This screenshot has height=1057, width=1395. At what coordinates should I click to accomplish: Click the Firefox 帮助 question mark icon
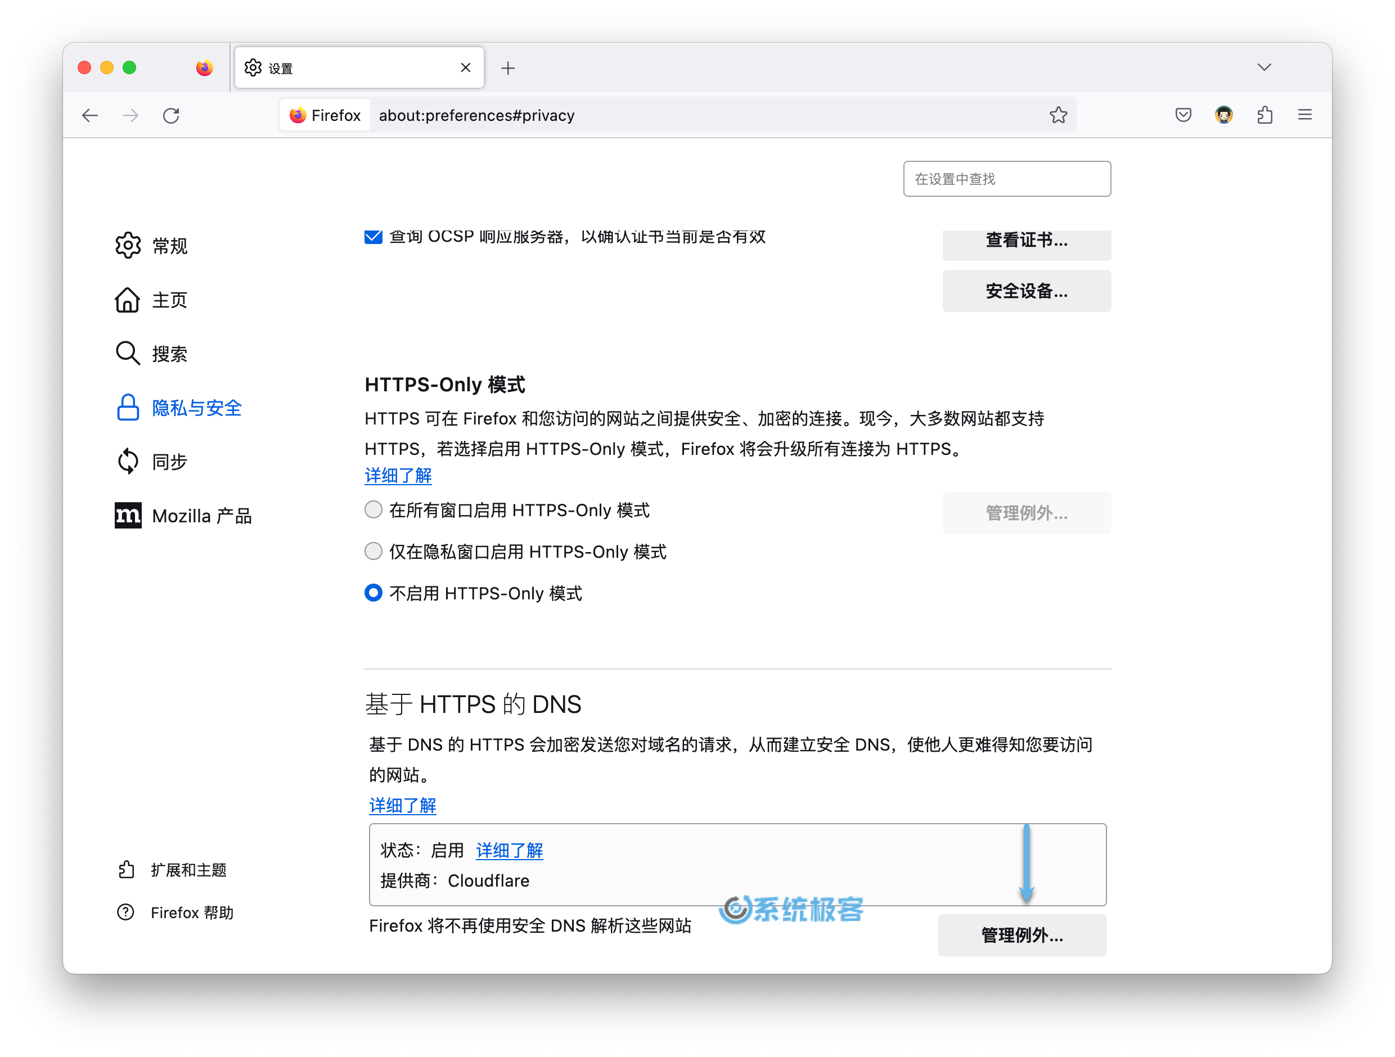125,912
